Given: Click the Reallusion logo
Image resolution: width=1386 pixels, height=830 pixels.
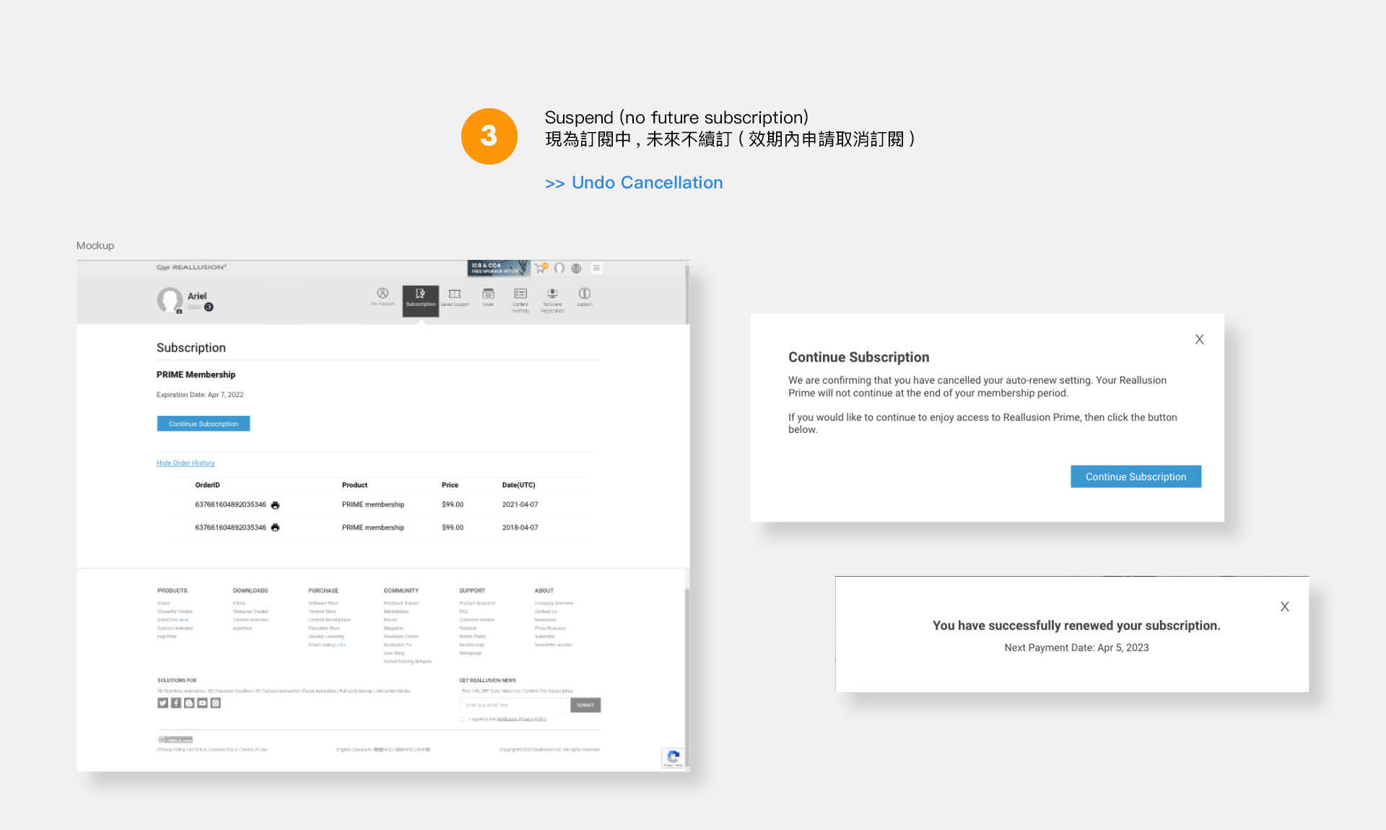Looking at the screenshot, I should coord(191,267).
